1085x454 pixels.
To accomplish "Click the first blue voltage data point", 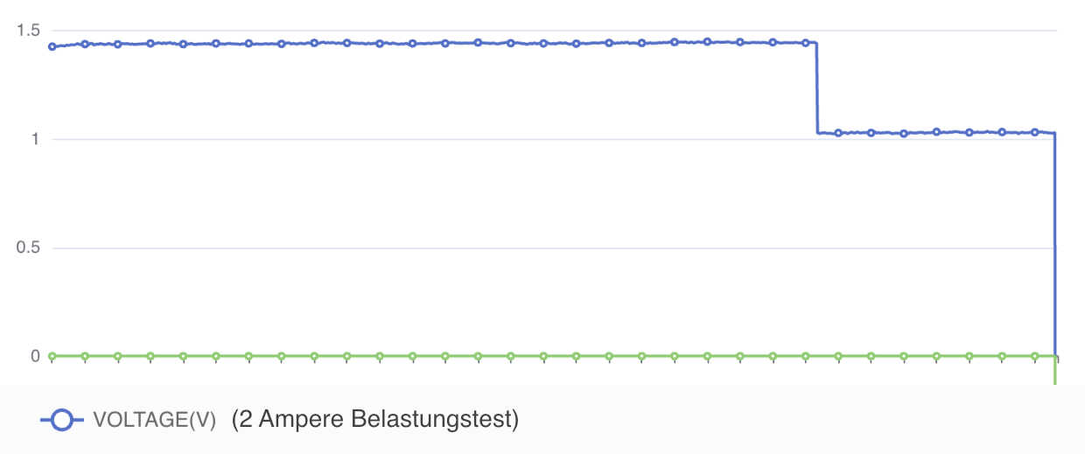I will [52, 46].
